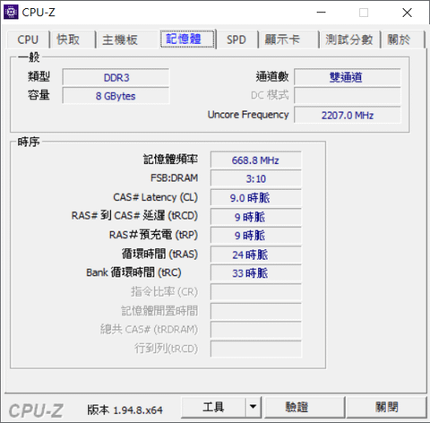Click the 通道數 label
This screenshot has width=430, height=423.
(x=272, y=77)
